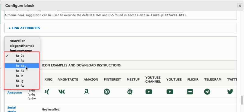Click the FLICKR column header
The height and width of the screenshot is (112, 244).
(193, 80)
